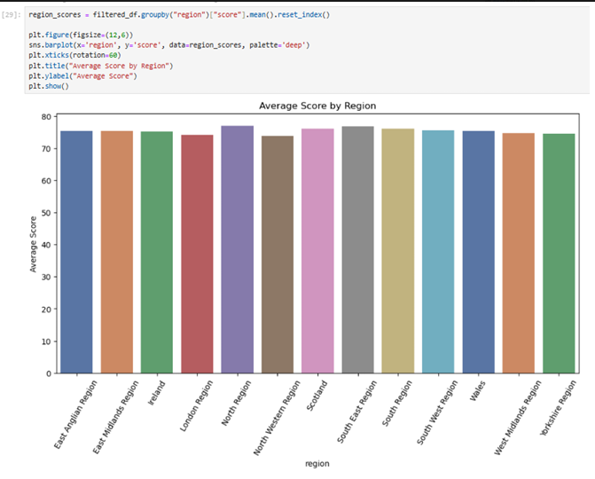The height and width of the screenshot is (479, 595).
Task: Click the green Yorkshire Region bar
Action: point(559,254)
